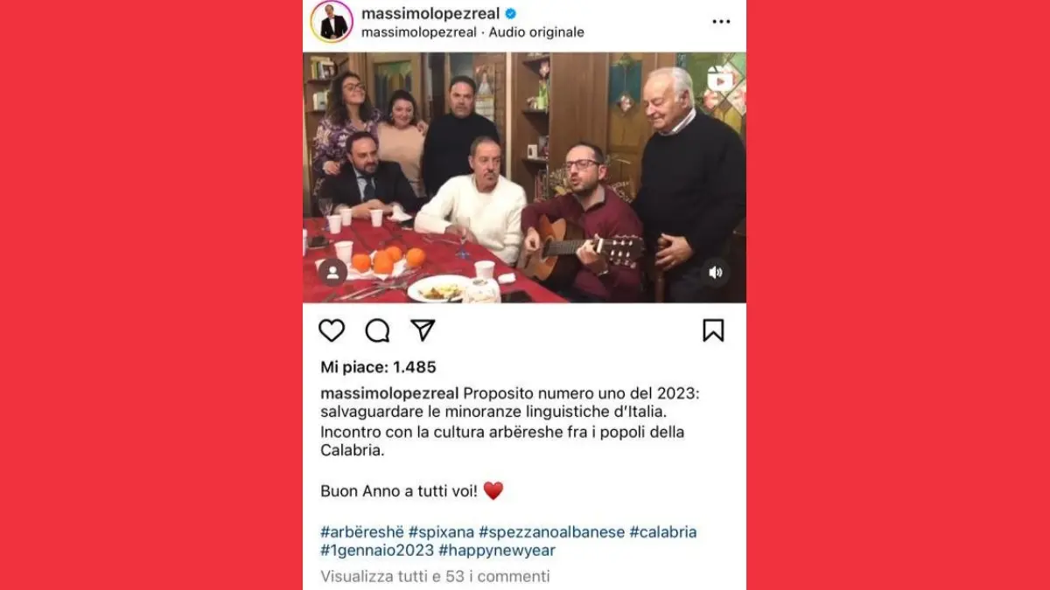Like the post with the heart icon
Screen dimensions: 1050x590
coord(332,330)
